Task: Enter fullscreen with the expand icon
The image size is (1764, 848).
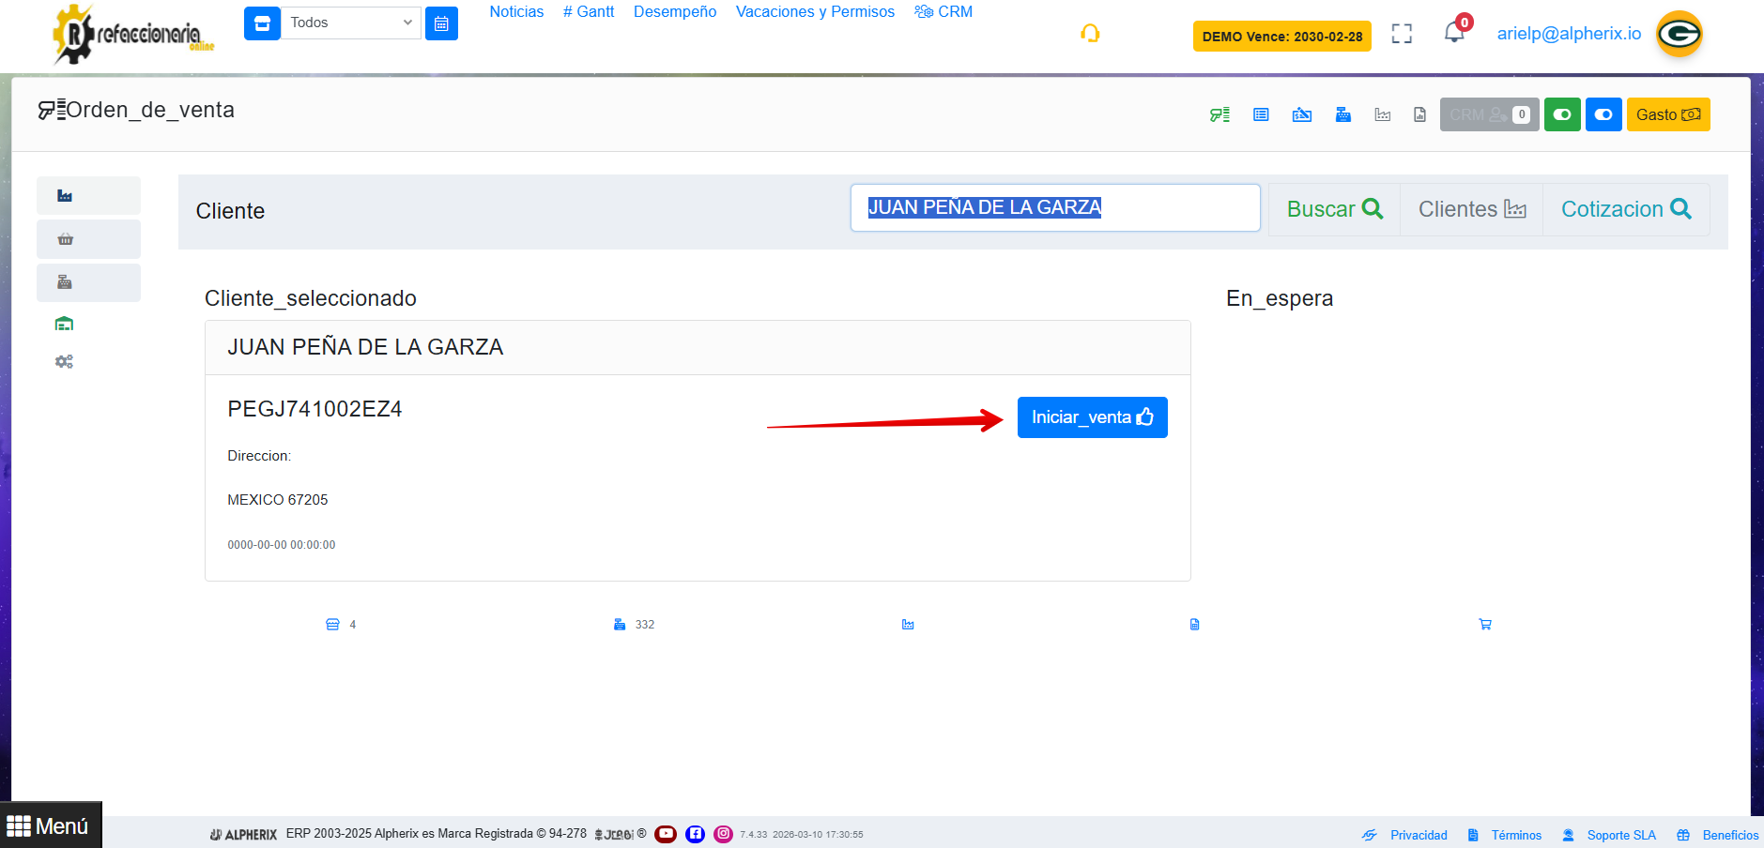Action: click(1401, 34)
